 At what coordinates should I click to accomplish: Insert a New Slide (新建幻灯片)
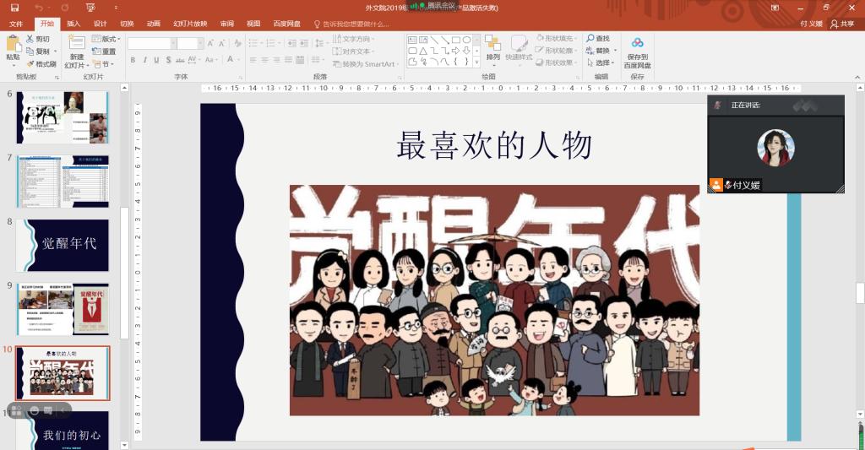77,51
